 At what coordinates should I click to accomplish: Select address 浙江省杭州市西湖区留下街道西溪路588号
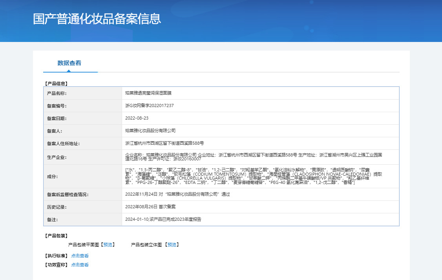[164, 144]
